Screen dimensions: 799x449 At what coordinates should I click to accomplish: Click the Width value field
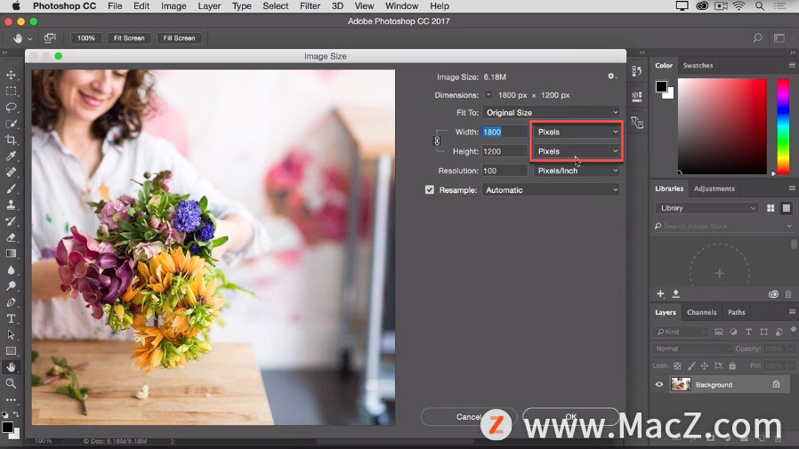(x=504, y=132)
